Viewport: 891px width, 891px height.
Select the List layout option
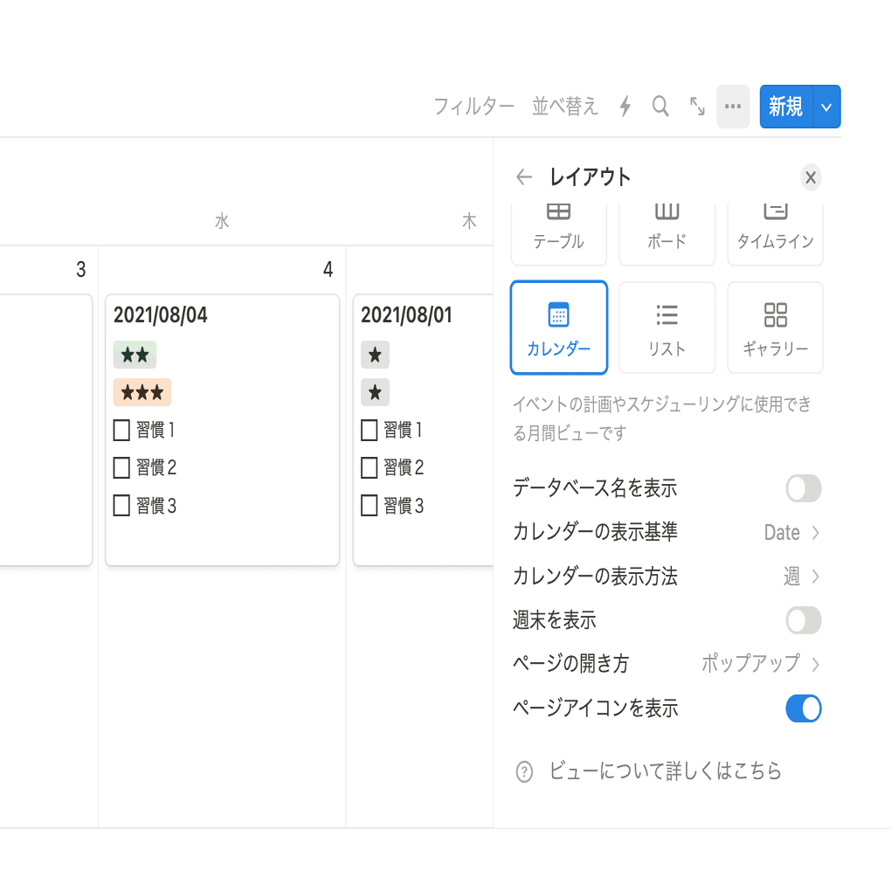click(667, 328)
